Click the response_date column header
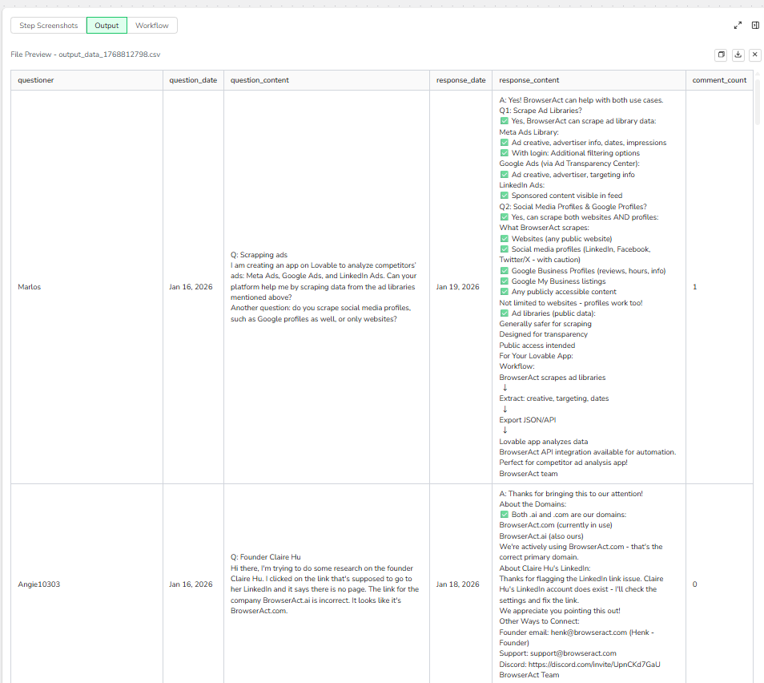Image resolution: width=764 pixels, height=683 pixels. point(460,80)
